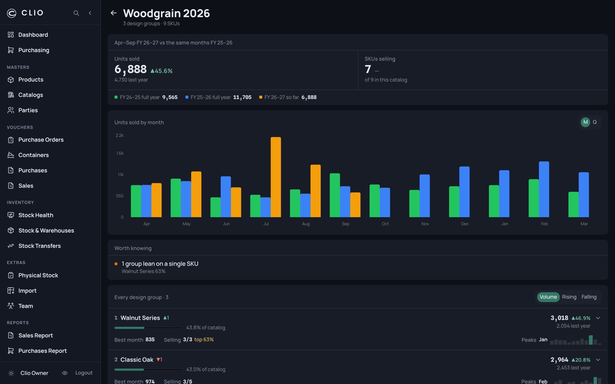
Task: Toggle the light theme sun icon
Action: [11, 373]
